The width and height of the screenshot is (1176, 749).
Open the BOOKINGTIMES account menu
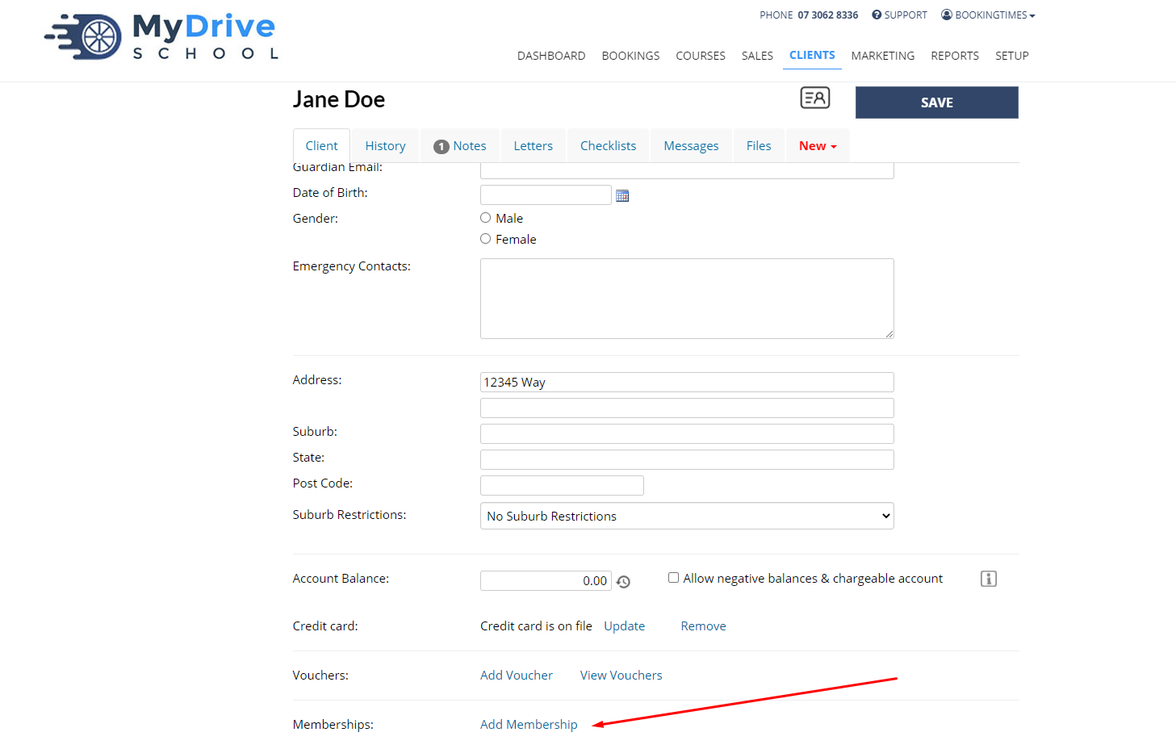click(x=988, y=15)
